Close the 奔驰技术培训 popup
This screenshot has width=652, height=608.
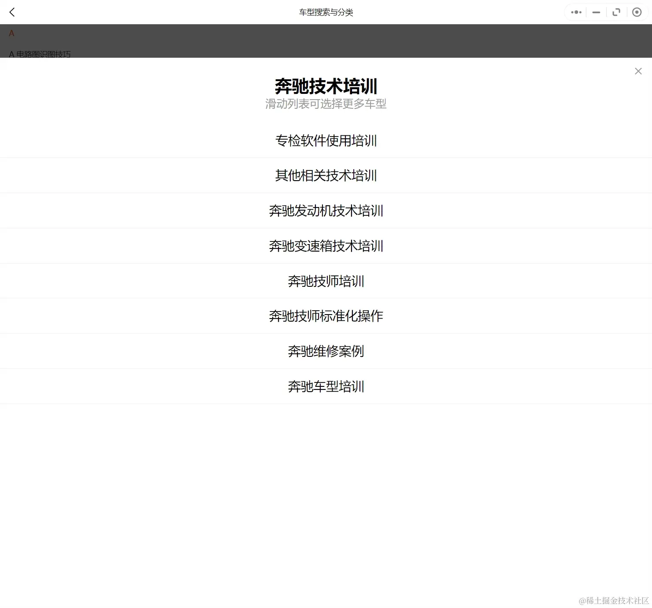click(x=638, y=71)
